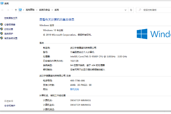Click the shield icon beside 设备管理器
The height and width of the screenshot is (114, 171).
tap(1, 24)
